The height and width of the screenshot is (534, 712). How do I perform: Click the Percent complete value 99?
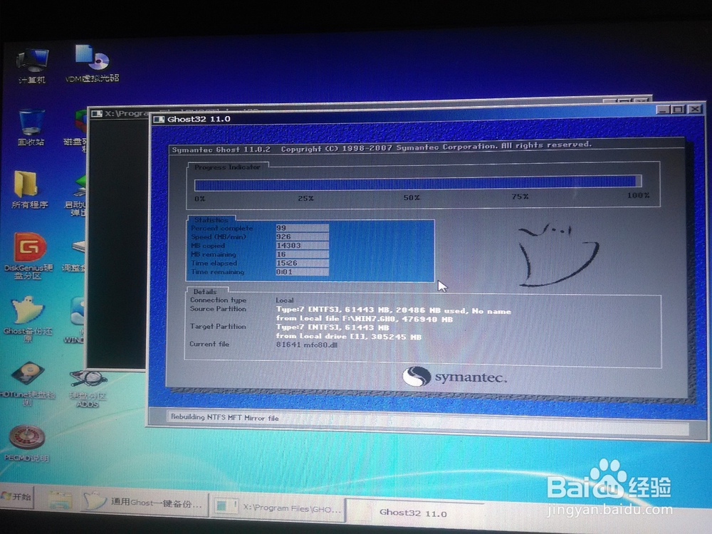[x=302, y=228]
